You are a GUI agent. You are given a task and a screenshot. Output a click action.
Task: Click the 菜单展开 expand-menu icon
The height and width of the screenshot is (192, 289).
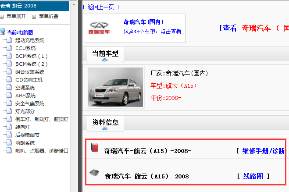[x=2, y=17]
